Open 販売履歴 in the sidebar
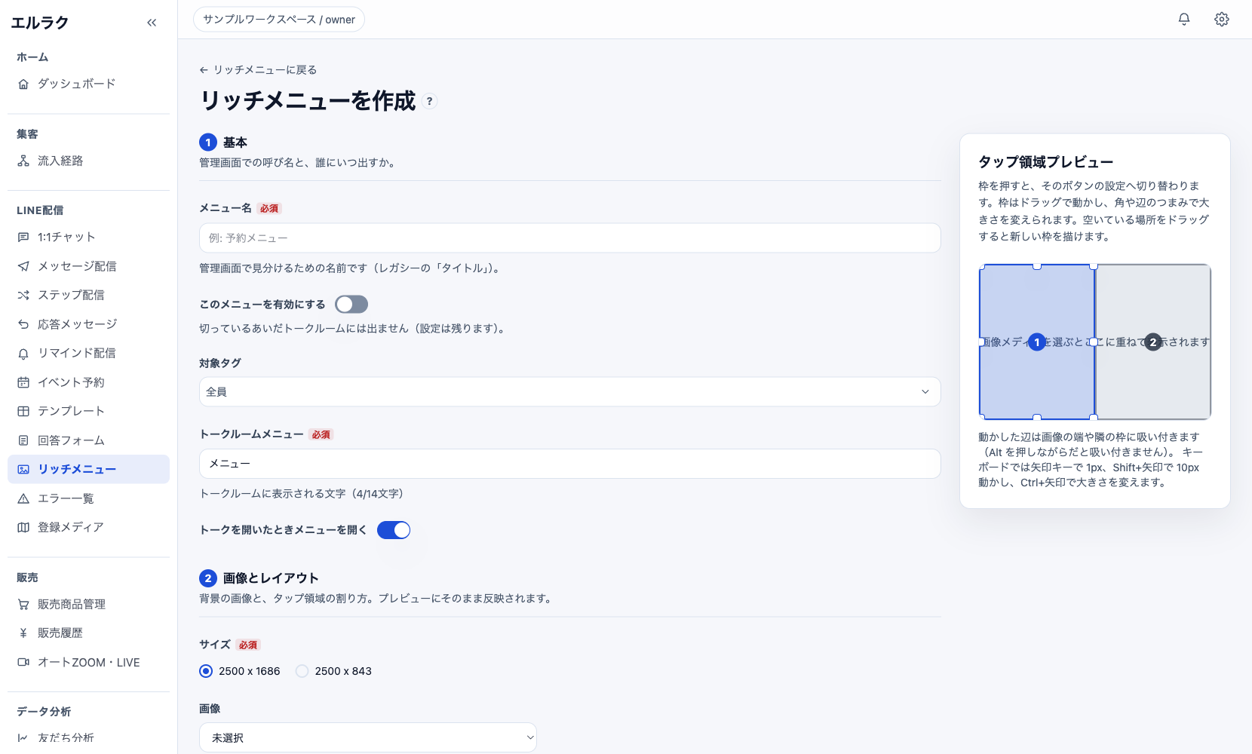 [x=88, y=633]
